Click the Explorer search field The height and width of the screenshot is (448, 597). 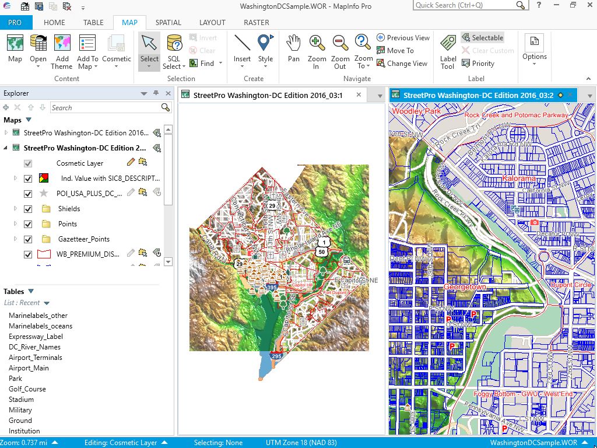(x=105, y=108)
